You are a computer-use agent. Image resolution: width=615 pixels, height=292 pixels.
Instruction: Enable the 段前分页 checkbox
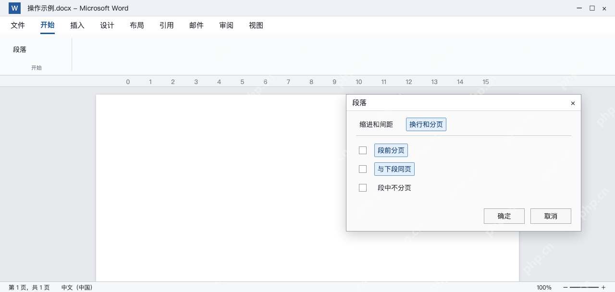coord(363,150)
